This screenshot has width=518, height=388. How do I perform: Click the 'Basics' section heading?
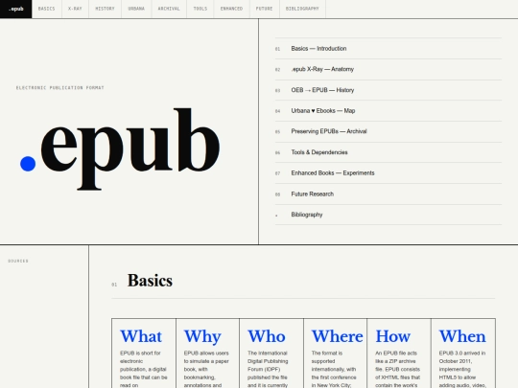pos(150,281)
